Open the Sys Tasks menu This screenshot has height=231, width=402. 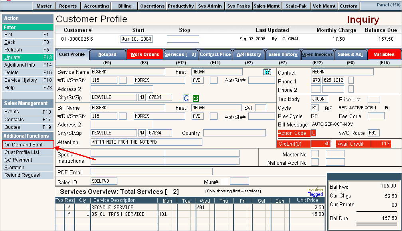click(238, 6)
